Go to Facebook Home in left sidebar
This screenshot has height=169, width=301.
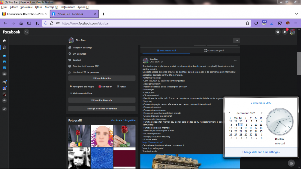point(4,41)
